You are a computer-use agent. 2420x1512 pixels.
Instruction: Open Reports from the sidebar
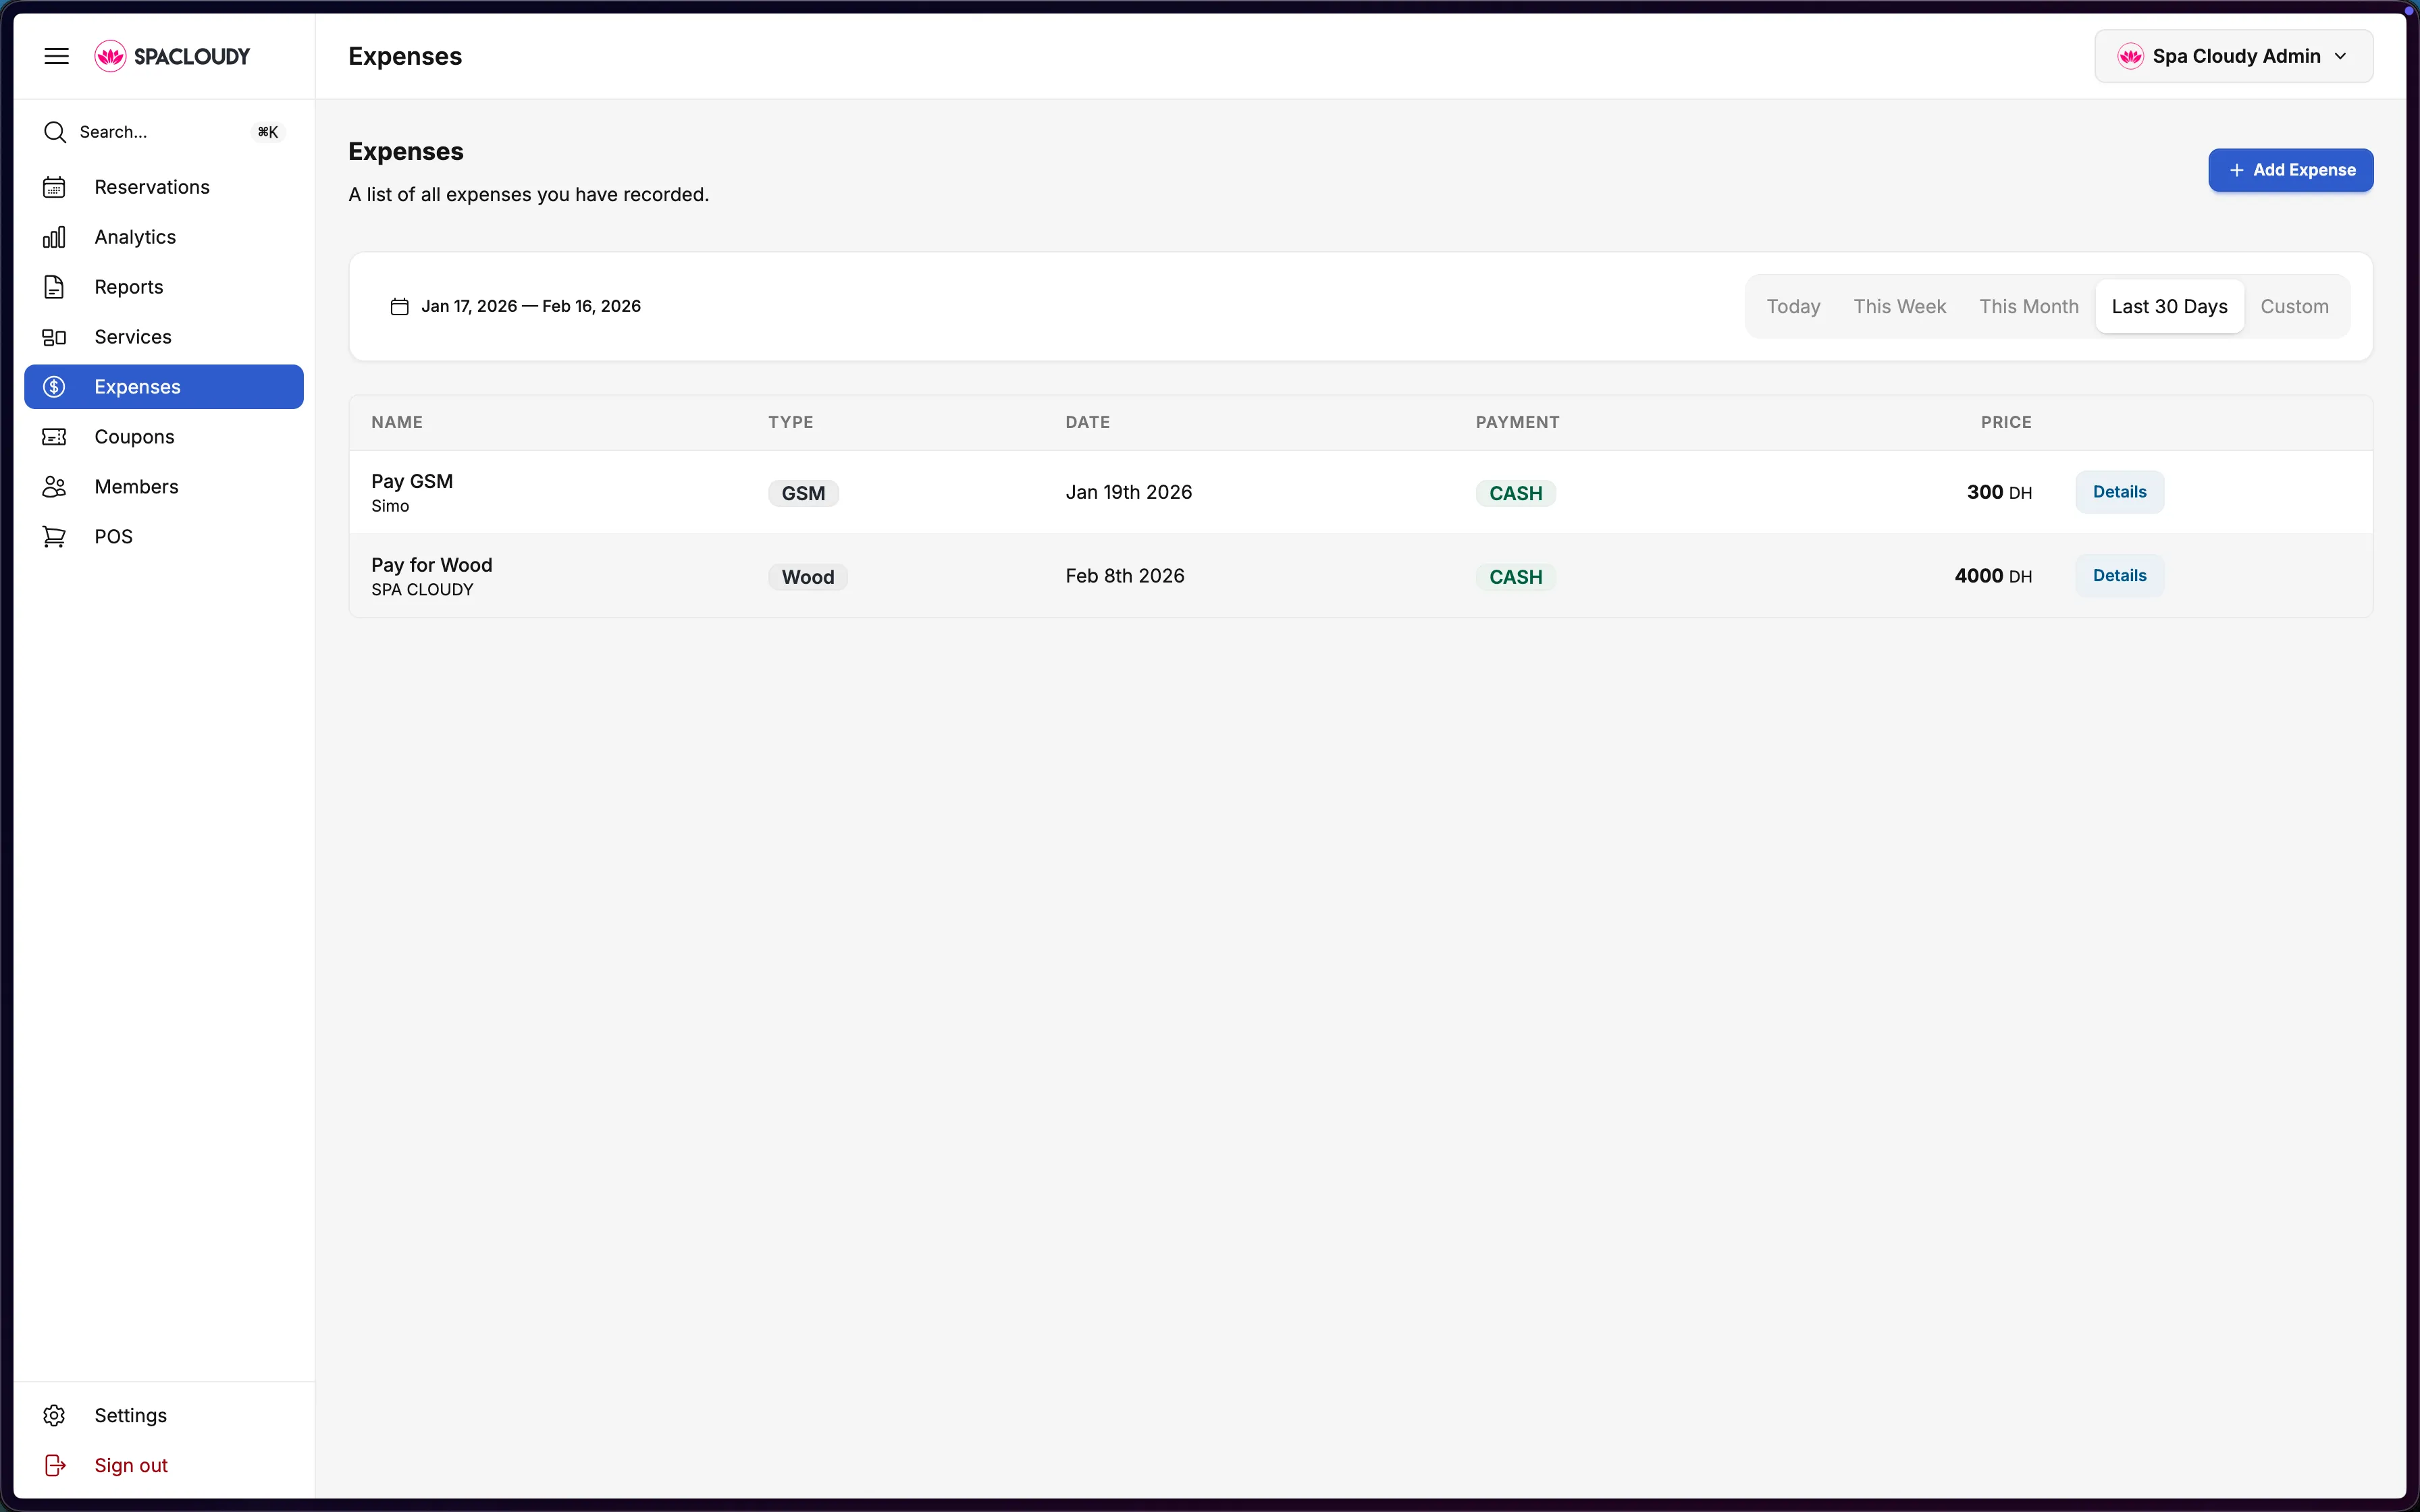coord(55,286)
